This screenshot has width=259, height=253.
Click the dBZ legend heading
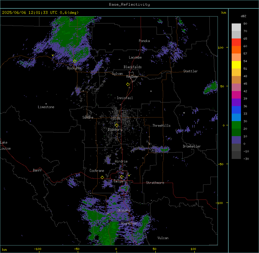[243, 16]
